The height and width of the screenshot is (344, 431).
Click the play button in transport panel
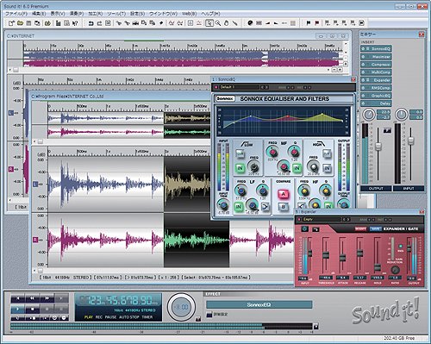point(18,310)
